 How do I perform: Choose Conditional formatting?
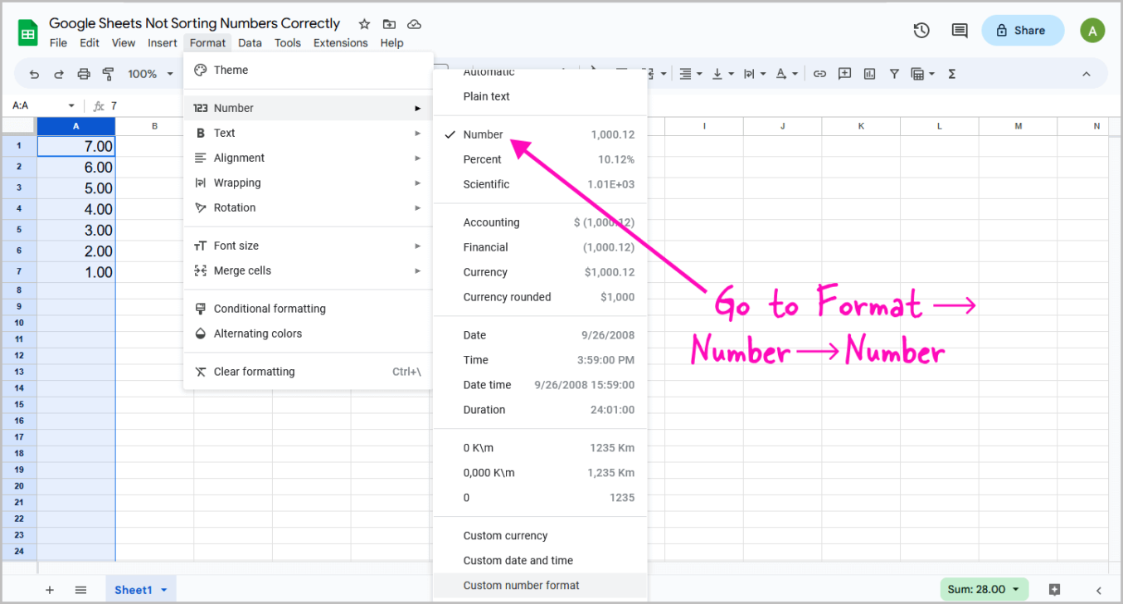coord(308,309)
